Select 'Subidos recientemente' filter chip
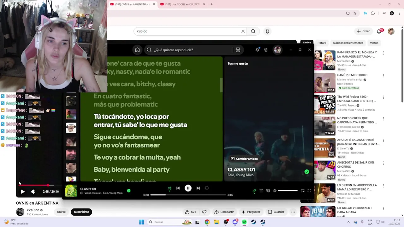 tap(348, 43)
